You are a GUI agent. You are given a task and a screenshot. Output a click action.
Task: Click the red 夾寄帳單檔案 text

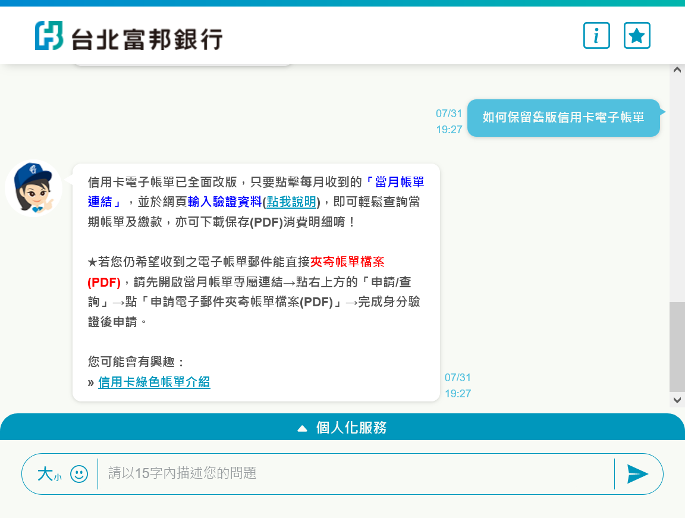coord(347,262)
